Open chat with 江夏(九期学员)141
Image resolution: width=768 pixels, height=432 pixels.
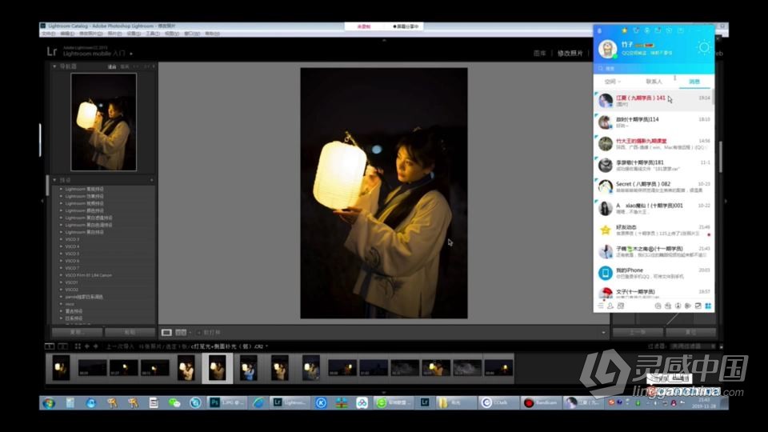[x=654, y=101]
